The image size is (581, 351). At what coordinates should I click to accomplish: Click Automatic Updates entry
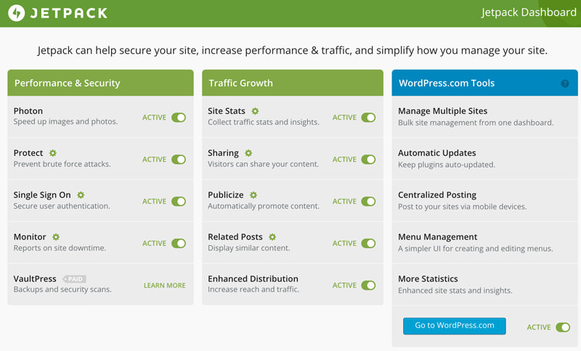click(437, 153)
